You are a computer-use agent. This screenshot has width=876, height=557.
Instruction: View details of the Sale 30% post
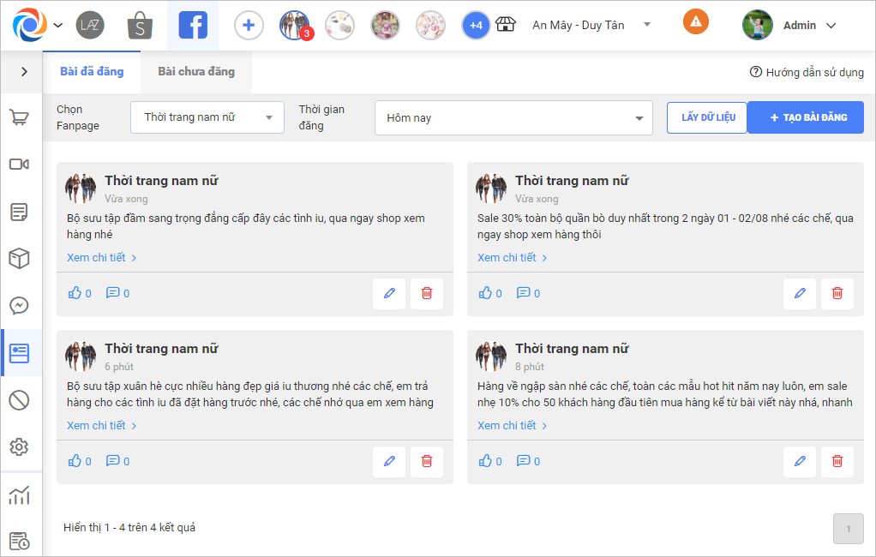pos(512,258)
